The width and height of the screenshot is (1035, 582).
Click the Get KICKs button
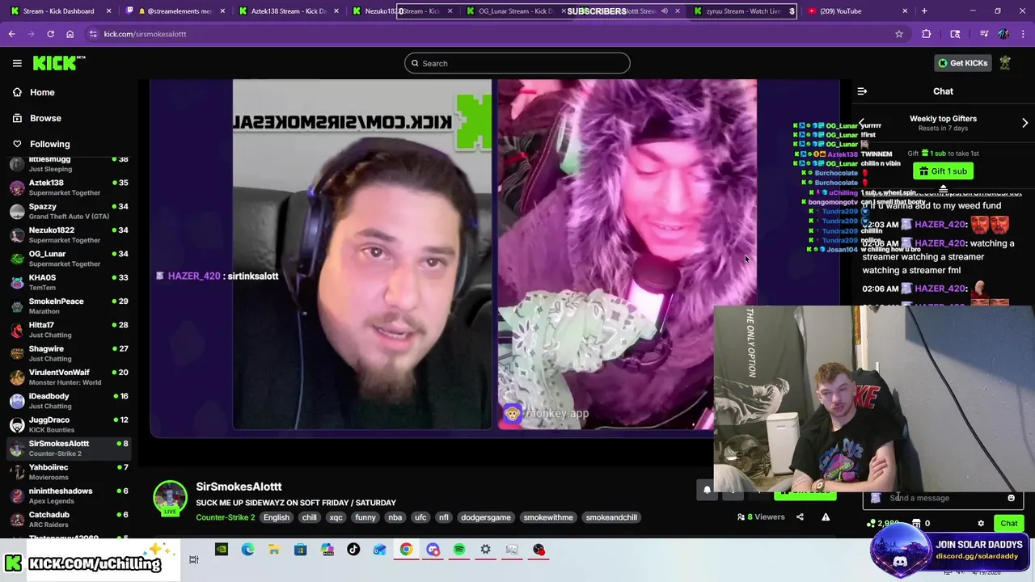(x=962, y=63)
